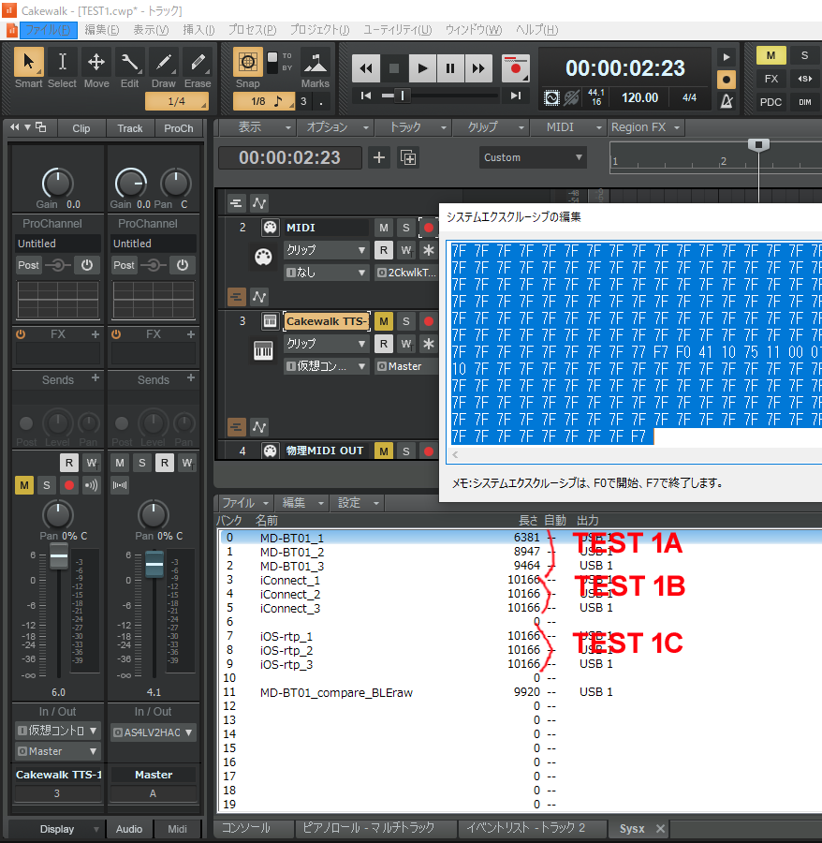The width and height of the screenshot is (822, 843).
Task: Toggle global FX bypass
Action: [771, 79]
